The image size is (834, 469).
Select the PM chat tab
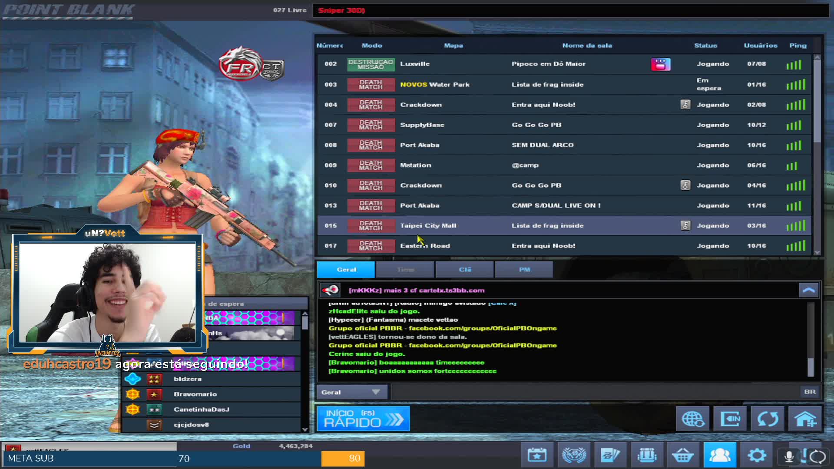coord(524,270)
